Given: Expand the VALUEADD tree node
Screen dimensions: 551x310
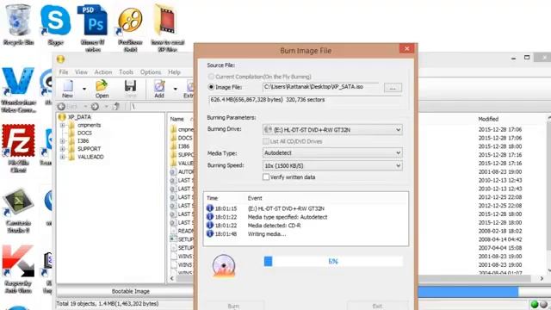Looking at the screenshot, I should [x=63, y=157].
